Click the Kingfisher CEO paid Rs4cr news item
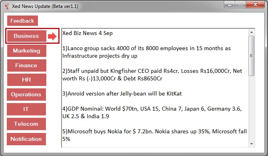The image size is (268, 156). [152, 74]
